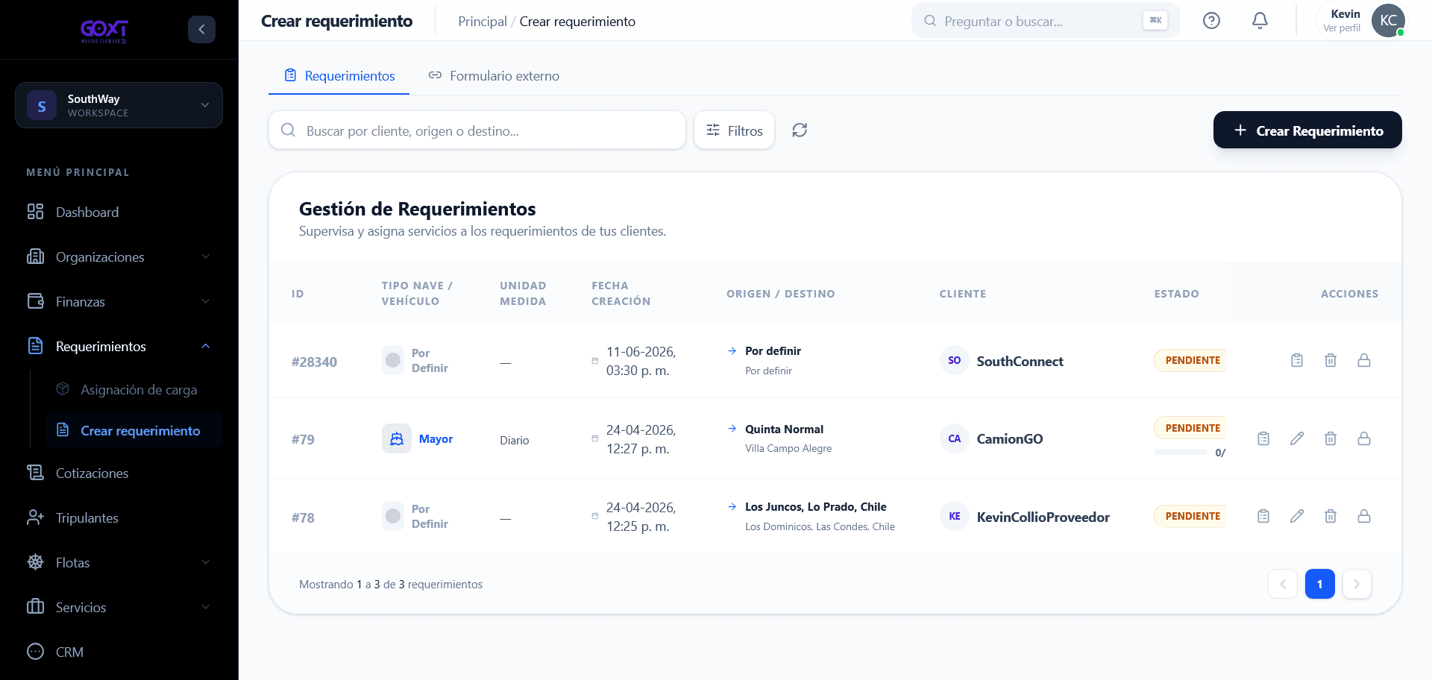Click the progress bar for requirement #79
The width and height of the screenshot is (1432, 680).
pos(1181,452)
